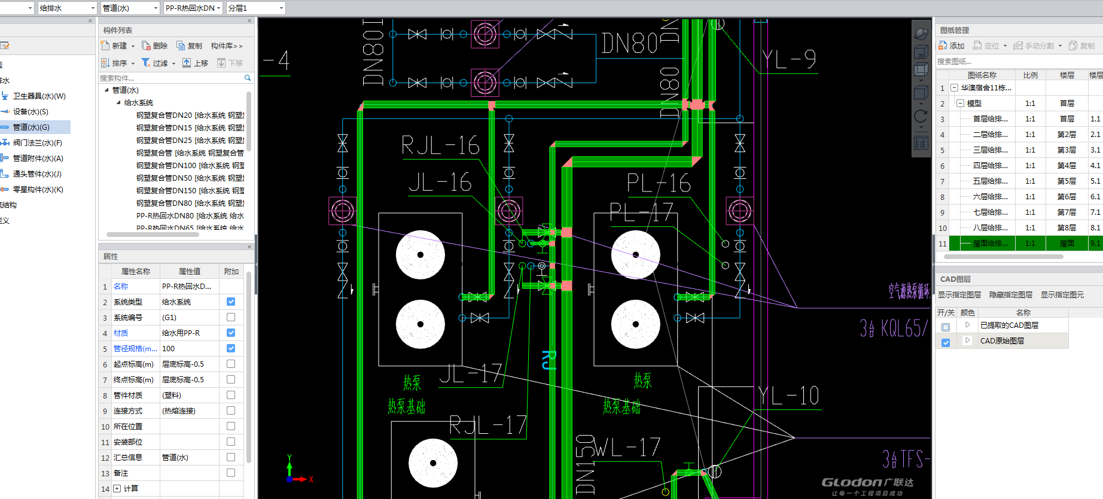Image resolution: width=1103 pixels, height=499 pixels.
Task: Toggle the 系统类型 additional checkbox
Action: coord(231,302)
